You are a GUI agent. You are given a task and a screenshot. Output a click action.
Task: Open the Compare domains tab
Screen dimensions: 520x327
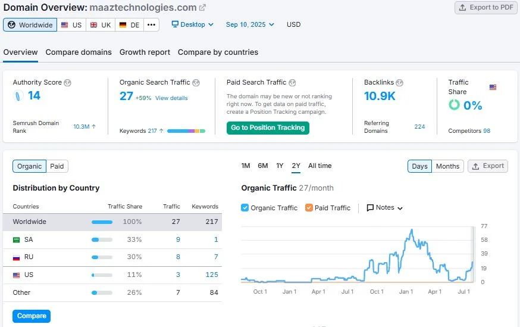79,52
